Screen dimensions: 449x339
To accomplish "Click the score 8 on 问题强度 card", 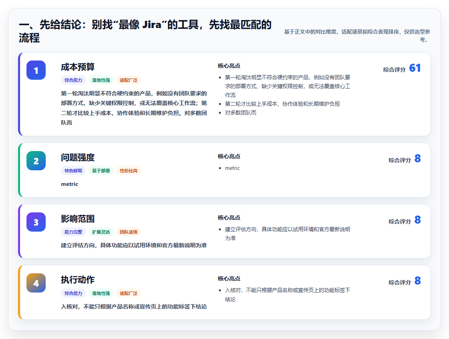I will tap(417, 159).
